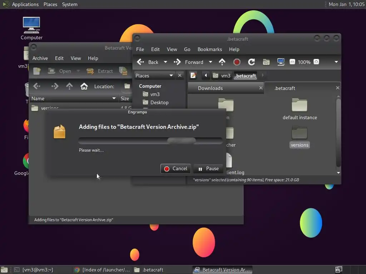Open the Help menu in Engrampa
Screen dimensions: 366x274
point(93,58)
